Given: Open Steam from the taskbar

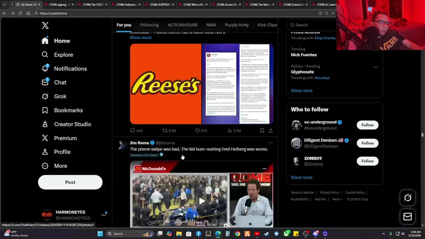Looking at the screenshot, I should click(267, 234).
